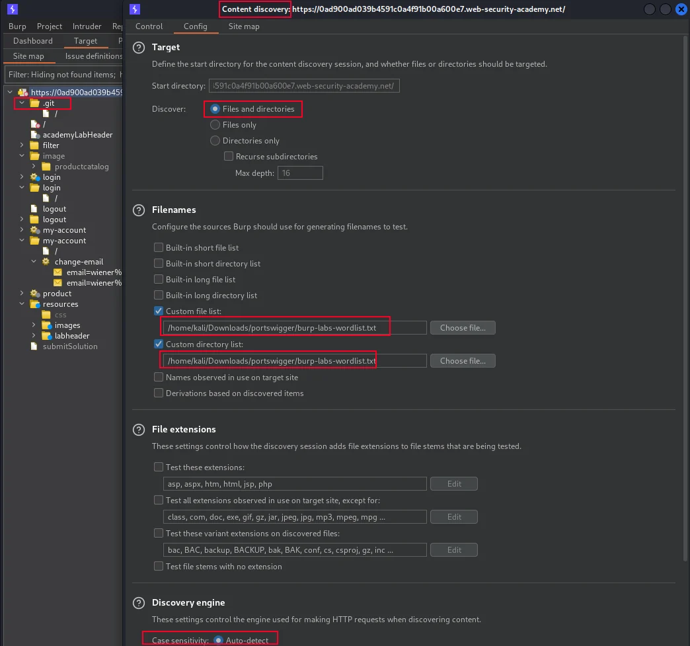The image size is (690, 646).
Task: Open the Issue definitions tab
Action: click(x=94, y=56)
